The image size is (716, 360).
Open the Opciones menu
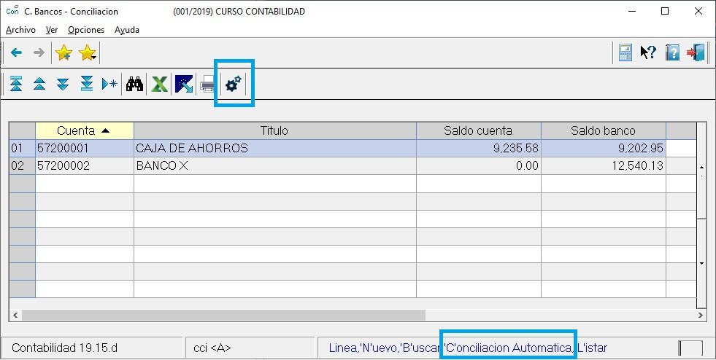click(86, 30)
